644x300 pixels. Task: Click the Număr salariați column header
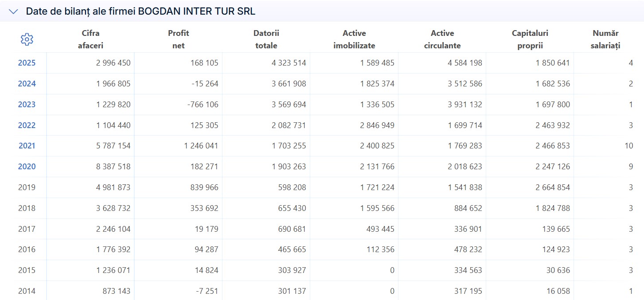605,39
